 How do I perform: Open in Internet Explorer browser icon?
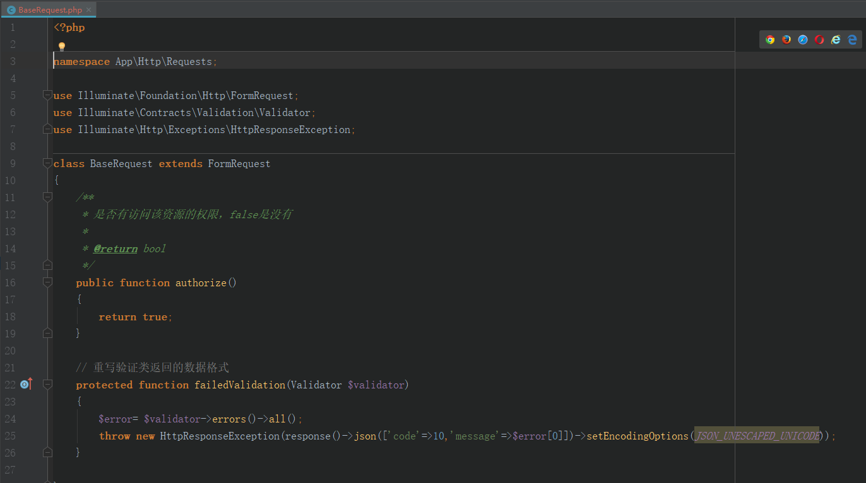836,40
